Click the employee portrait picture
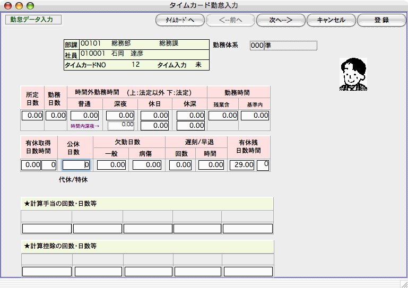This screenshot has width=408, height=288. click(x=353, y=74)
